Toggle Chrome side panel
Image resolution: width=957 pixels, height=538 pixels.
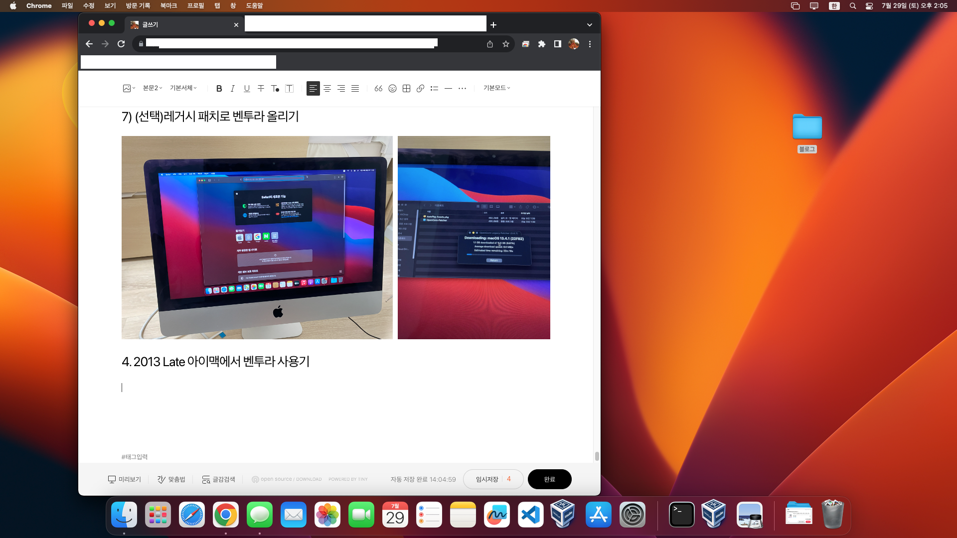(x=558, y=44)
